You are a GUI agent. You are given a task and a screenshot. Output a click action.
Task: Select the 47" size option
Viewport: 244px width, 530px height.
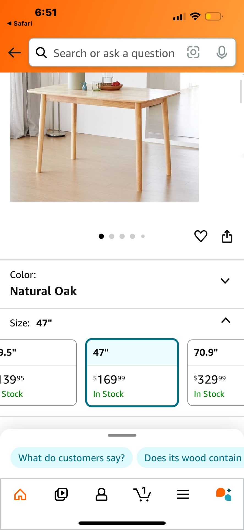point(132,372)
